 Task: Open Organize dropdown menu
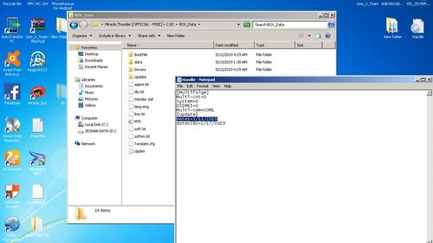82,36
